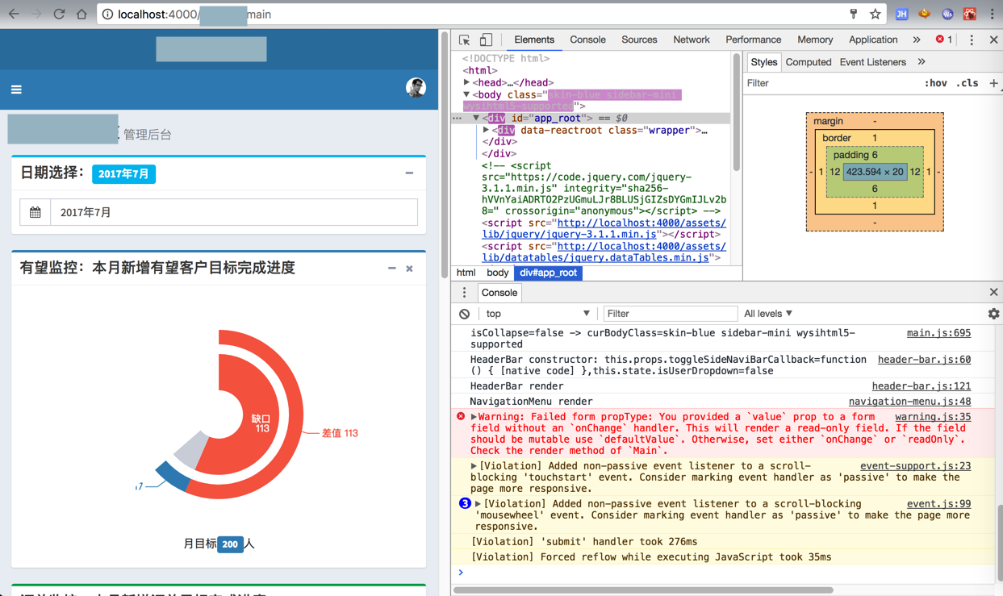Open header-bar.js:60 source link
This screenshot has width=1003, height=596.
(924, 360)
